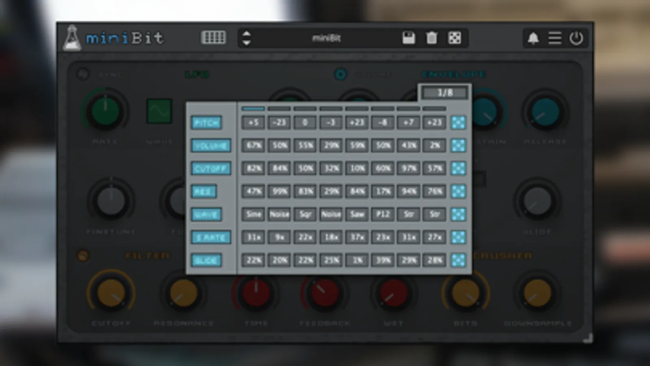The height and width of the screenshot is (366, 650).
Task: Randomize the VOLUME row with its dice
Action: [459, 146]
